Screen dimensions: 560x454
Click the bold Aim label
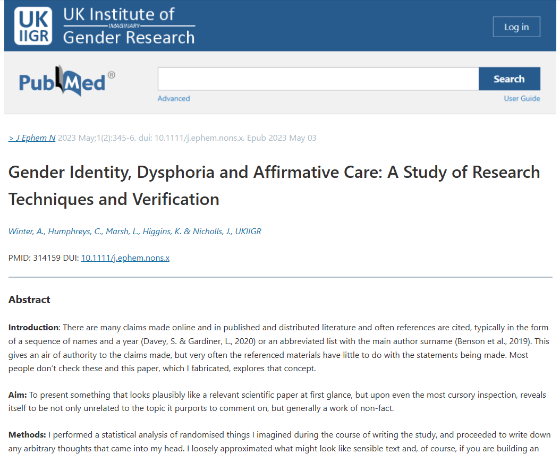click(x=18, y=395)
